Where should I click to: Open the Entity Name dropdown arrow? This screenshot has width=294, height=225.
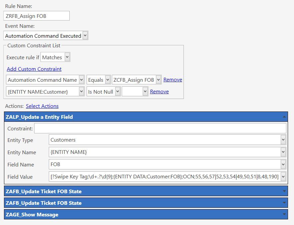tap(283, 152)
